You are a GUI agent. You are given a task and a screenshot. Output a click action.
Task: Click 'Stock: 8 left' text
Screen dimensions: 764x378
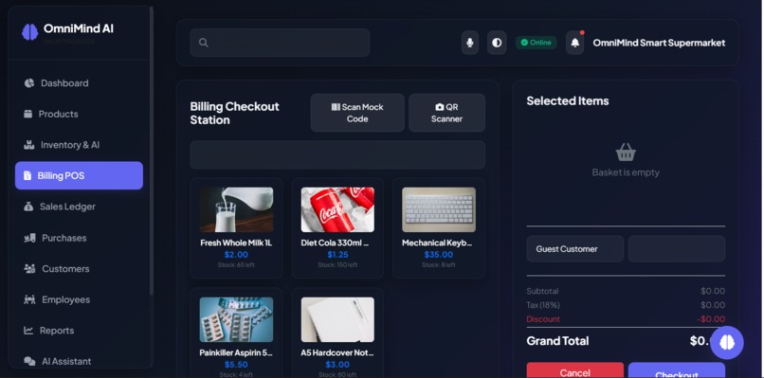tap(439, 265)
